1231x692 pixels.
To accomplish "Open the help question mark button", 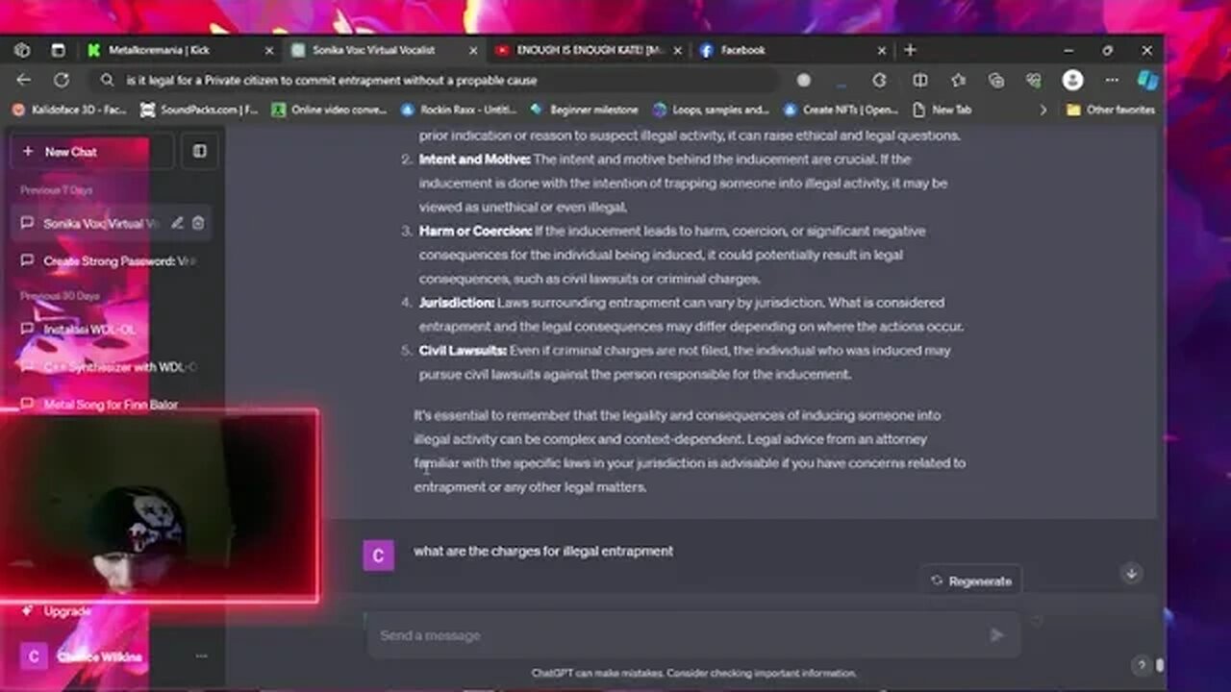I will click(x=1142, y=665).
